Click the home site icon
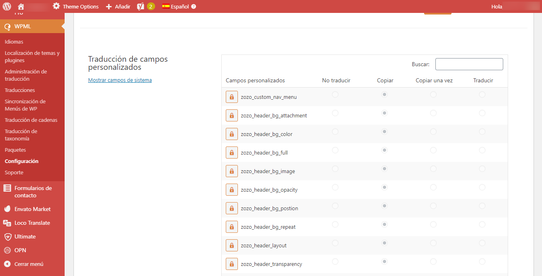542x276 pixels. (x=21, y=6)
